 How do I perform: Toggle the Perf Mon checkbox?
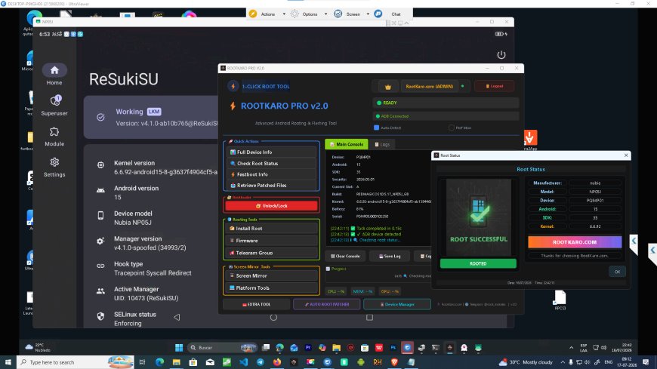[452, 128]
